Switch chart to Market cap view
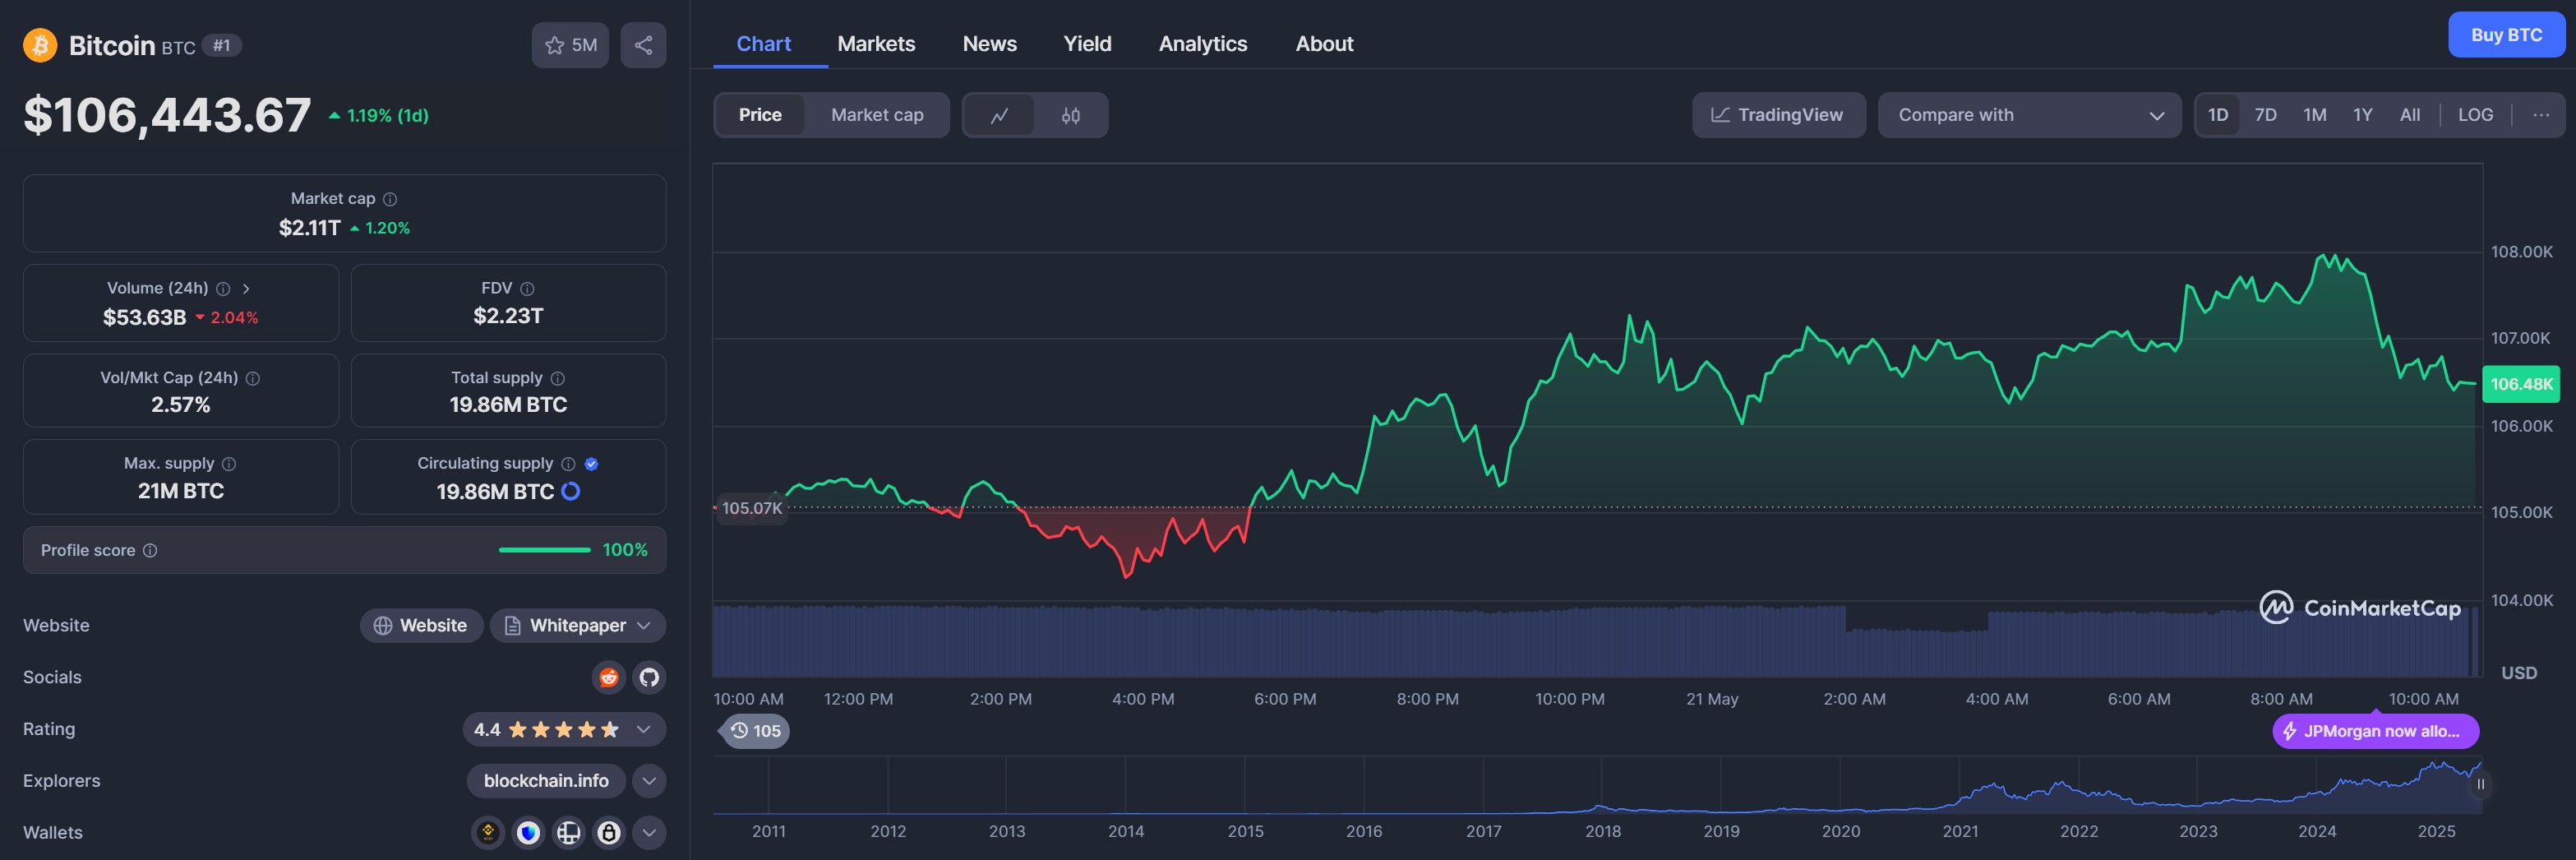This screenshot has height=860, width=2576. 877,115
